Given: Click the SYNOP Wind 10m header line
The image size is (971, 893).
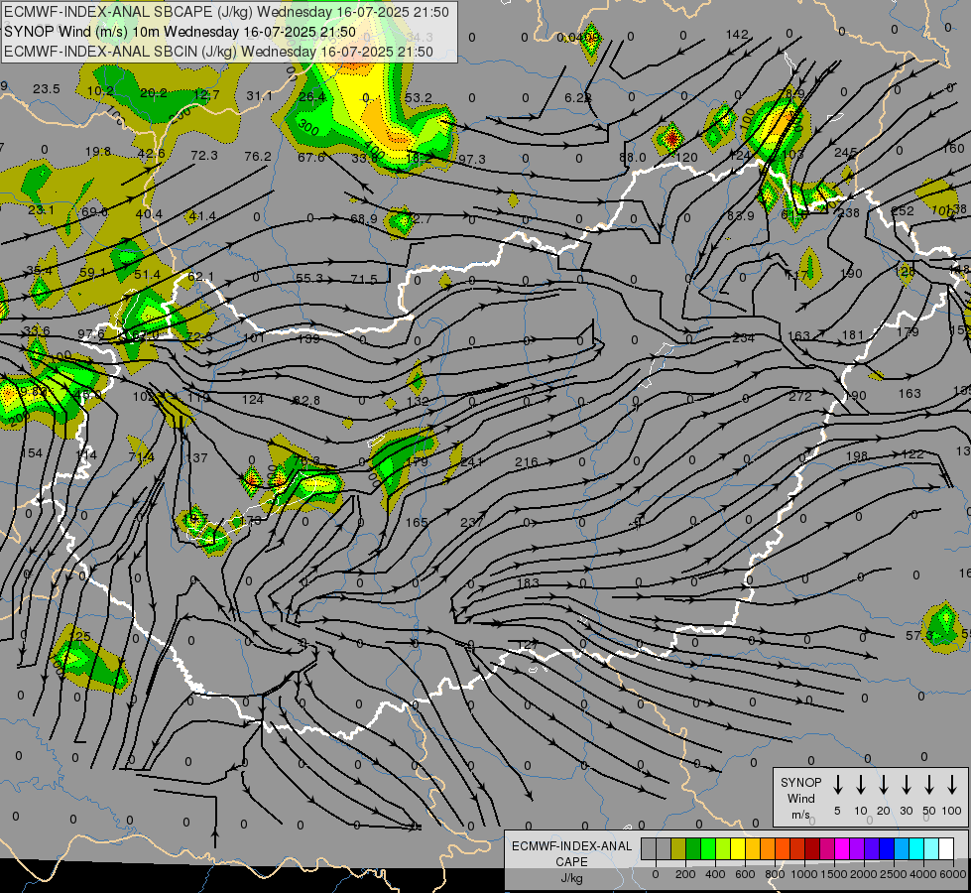Looking at the screenshot, I should tap(180, 32).
